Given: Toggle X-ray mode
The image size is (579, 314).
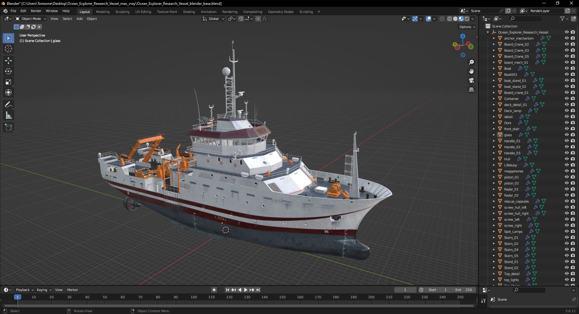Looking at the screenshot, I should pos(442,19).
